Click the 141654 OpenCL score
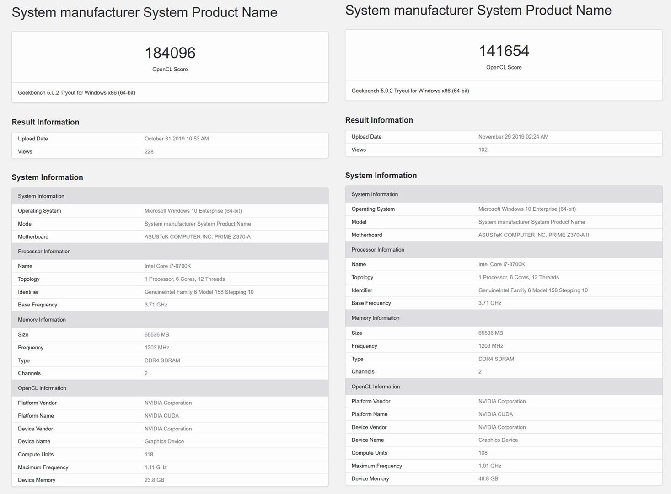671x494 pixels. pyautogui.click(x=504, y=51)
